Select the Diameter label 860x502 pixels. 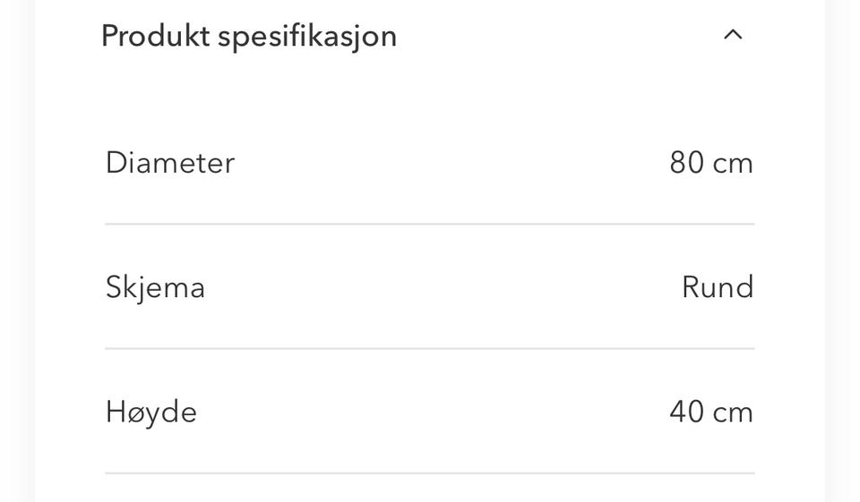(170, 163)
